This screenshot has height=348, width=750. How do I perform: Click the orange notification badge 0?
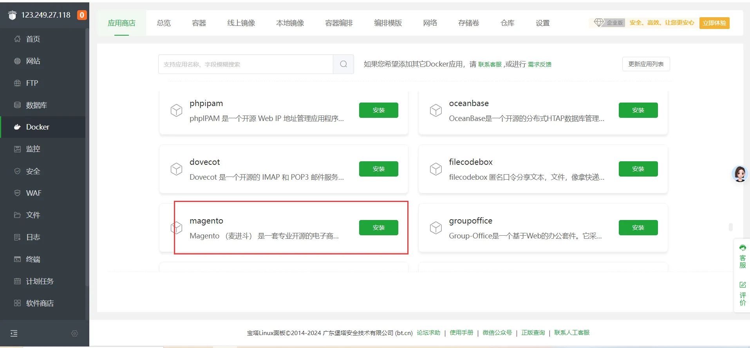(82, 15)
